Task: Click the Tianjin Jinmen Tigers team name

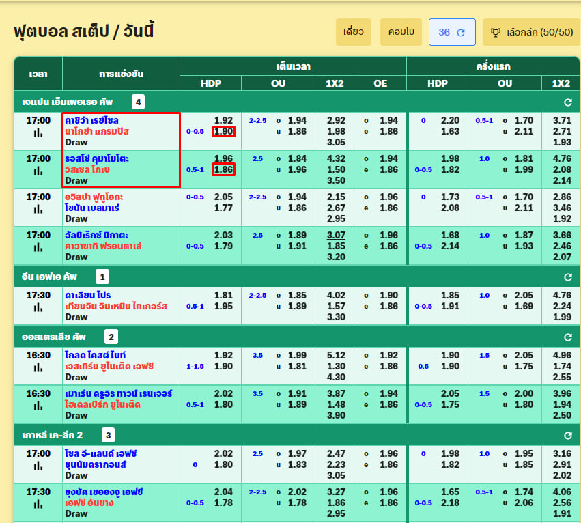Action: pos(115,306)
